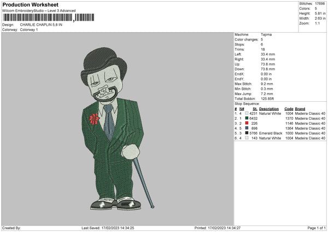328x232 pixels.
Task: Click the Color changes label
Action: coord(247,39)
